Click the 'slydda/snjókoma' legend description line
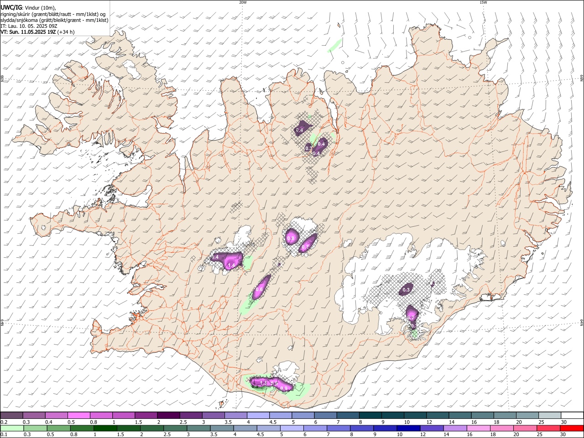This screenshot has height=438, width=584. 54,20
